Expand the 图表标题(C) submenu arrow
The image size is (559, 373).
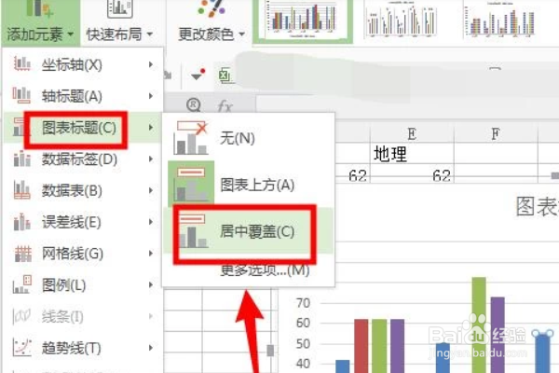pos(151,128)
